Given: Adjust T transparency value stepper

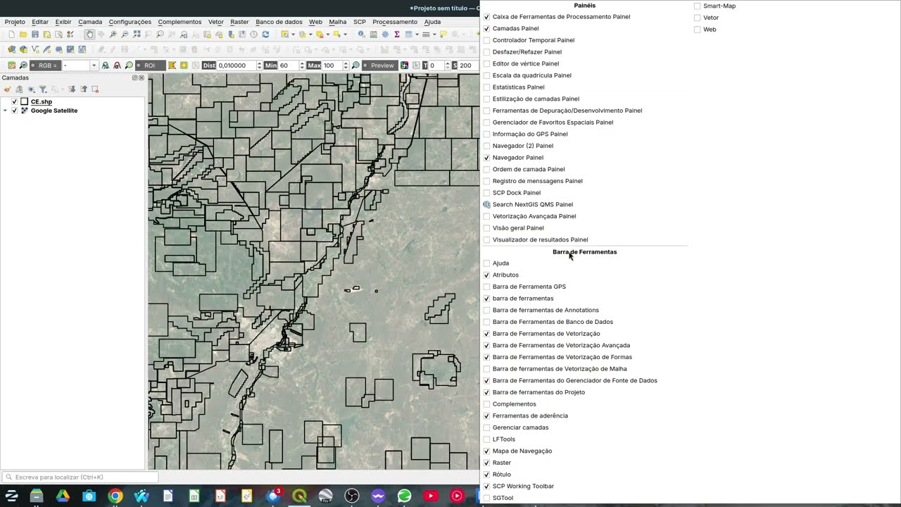Looking at the screenshot, I should pos(448,65).
